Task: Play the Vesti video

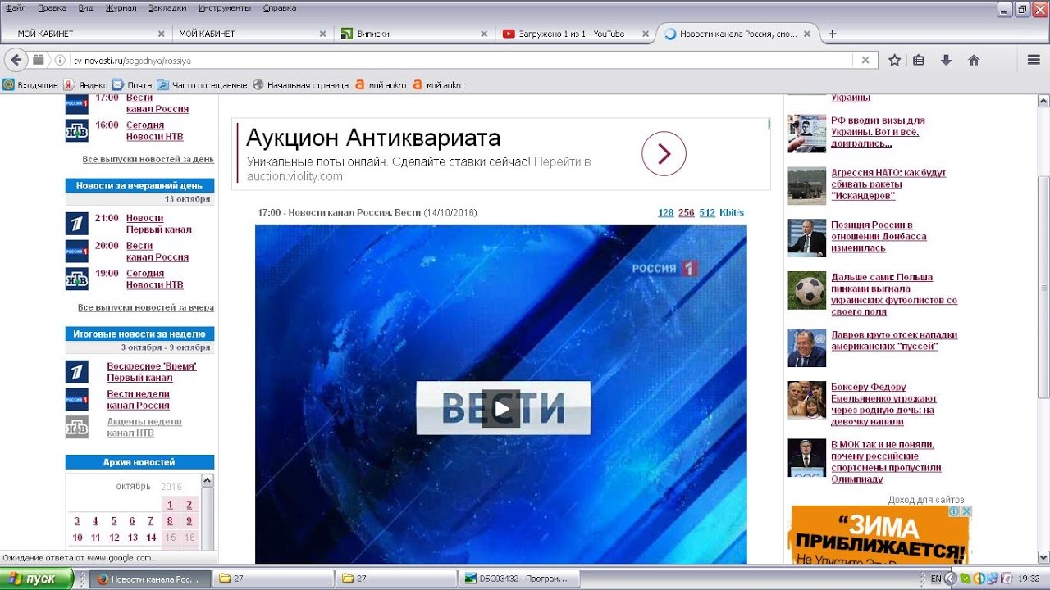Action: point(501,408)
